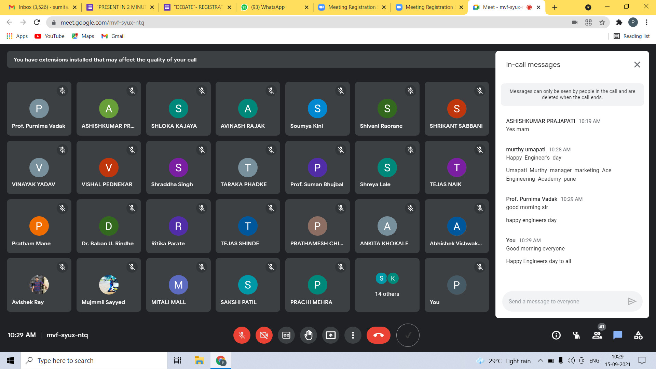The width and height of the screenshot is (656, 369).
Task: Click the Send a message to everyone field
Action: click(564, 301)
